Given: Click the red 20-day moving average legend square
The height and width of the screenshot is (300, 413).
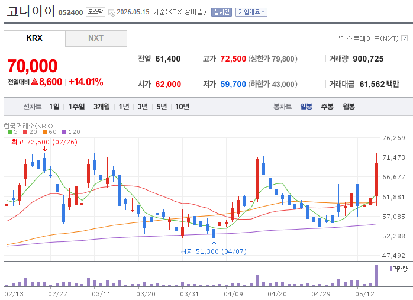Looking at the screenshot, I should point(25,132).
